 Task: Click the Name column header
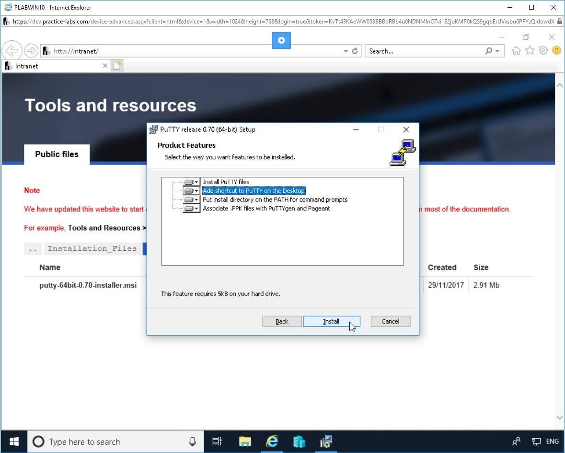tap(50, 267)
